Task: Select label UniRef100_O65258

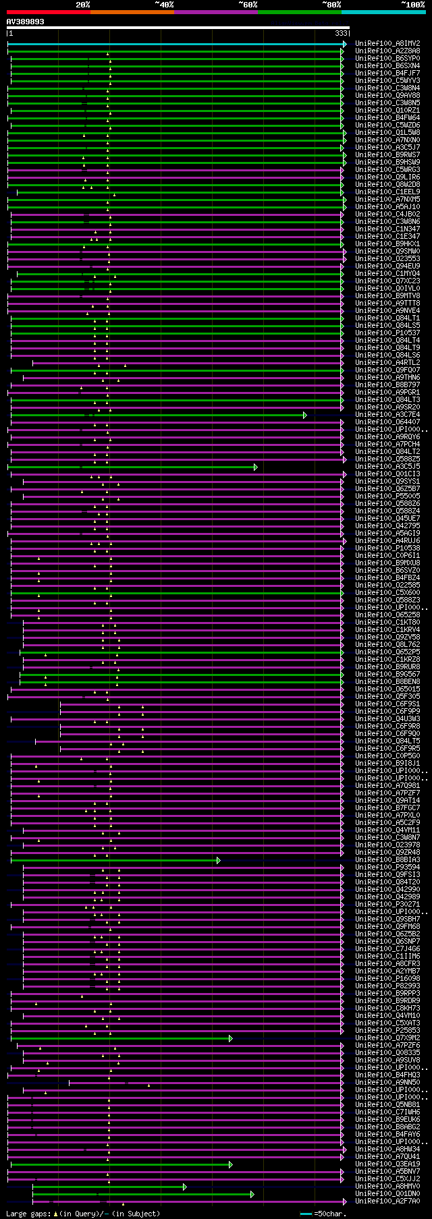Action: pyautogui.click(x=387, y=615)
